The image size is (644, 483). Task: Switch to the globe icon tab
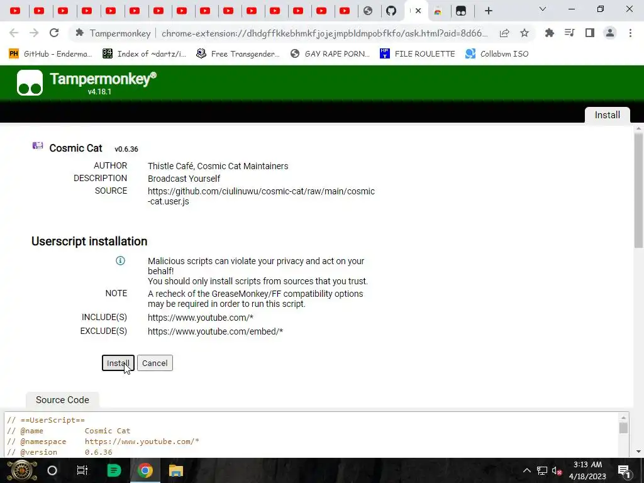tap(368, 11)
